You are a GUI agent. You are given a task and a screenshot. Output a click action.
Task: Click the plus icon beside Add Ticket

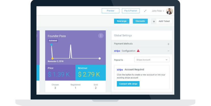click(154, 21)
